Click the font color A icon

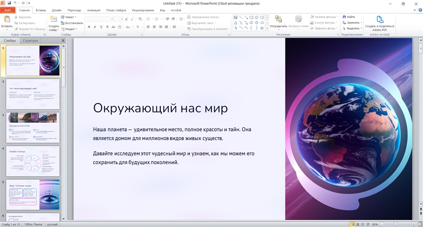pos(137,27)
